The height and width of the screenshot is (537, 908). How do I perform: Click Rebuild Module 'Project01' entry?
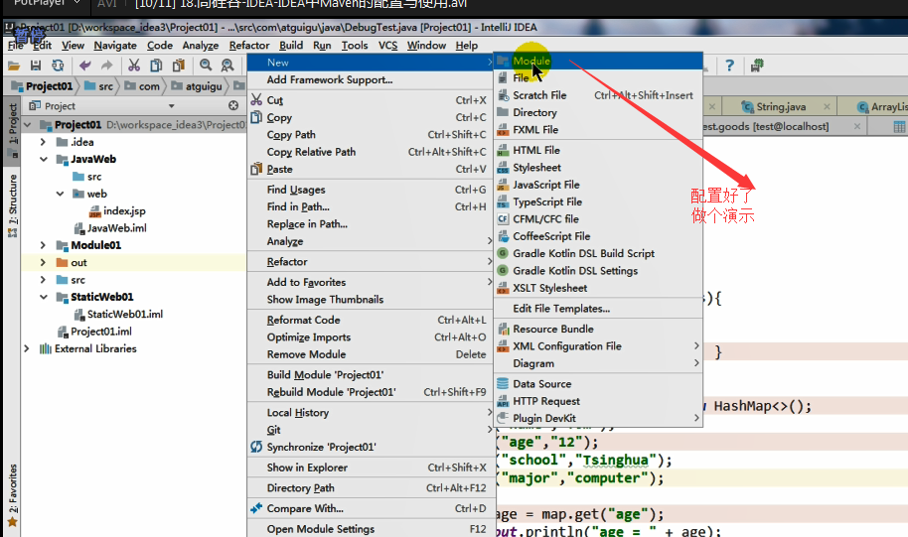pos(370,392)
